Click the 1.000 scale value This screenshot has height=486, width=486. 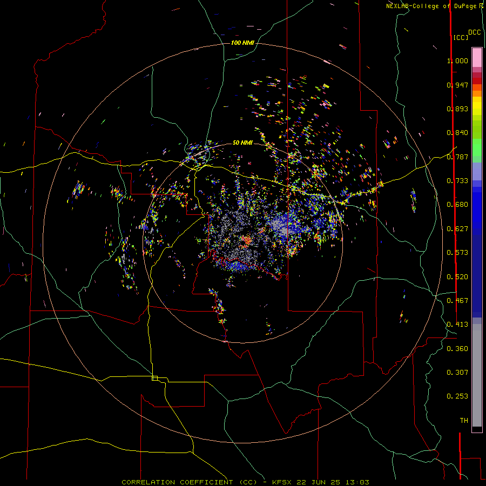pos(457,60)
